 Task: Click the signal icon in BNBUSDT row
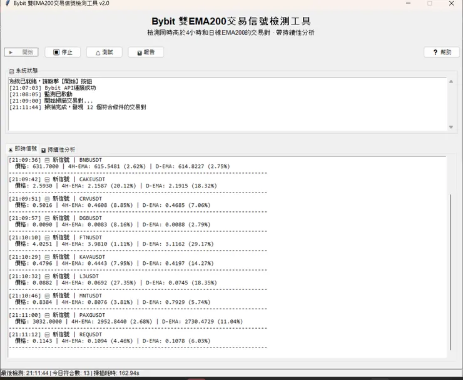(48, 160)
